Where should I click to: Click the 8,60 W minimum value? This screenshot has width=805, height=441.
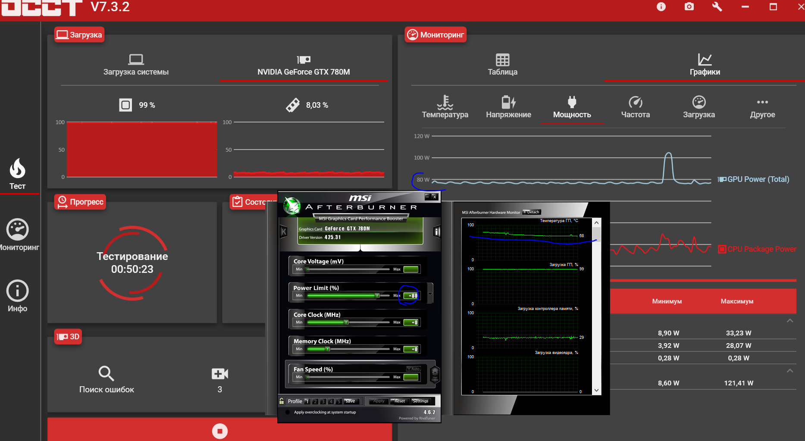point(668,383)
